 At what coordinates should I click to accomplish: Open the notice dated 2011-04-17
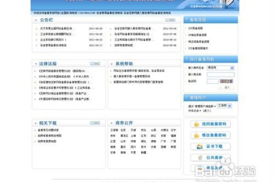[x=53, y=45]
